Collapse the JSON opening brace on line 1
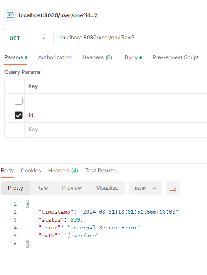Viewport: 207px width, 275px height. (27, 204)
